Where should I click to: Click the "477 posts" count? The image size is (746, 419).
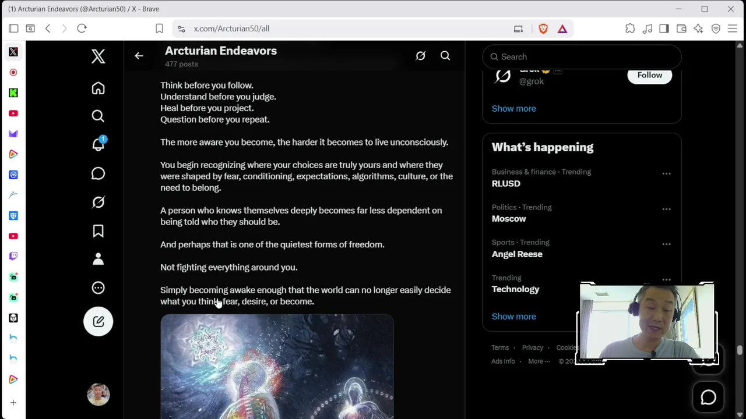(x=181, y=64)
